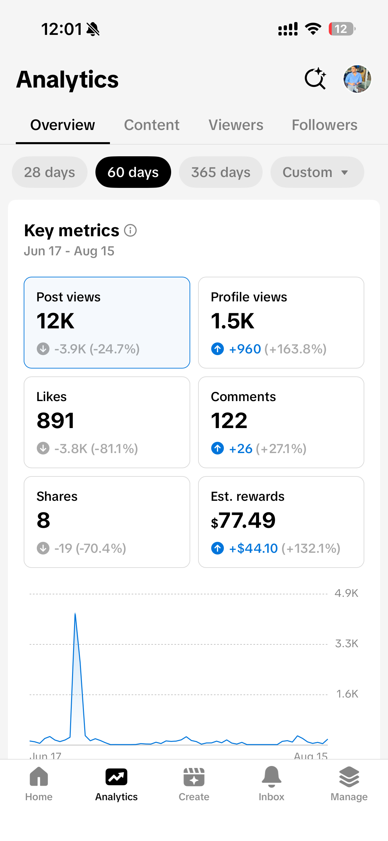Viewport: 388px width, 841px height.
Task: Select the Profile views metric card
Action: point(281,322)
